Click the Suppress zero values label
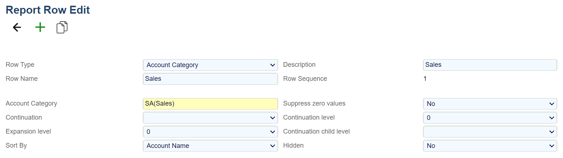This screenshot has height=158, width=563. (x=314, y=103)
